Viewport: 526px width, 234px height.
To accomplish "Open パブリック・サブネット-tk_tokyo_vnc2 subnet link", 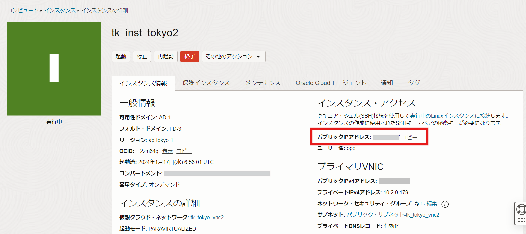I will coord(393,215).
